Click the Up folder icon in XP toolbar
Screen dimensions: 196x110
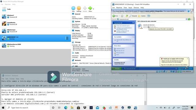tap(127, 16)
